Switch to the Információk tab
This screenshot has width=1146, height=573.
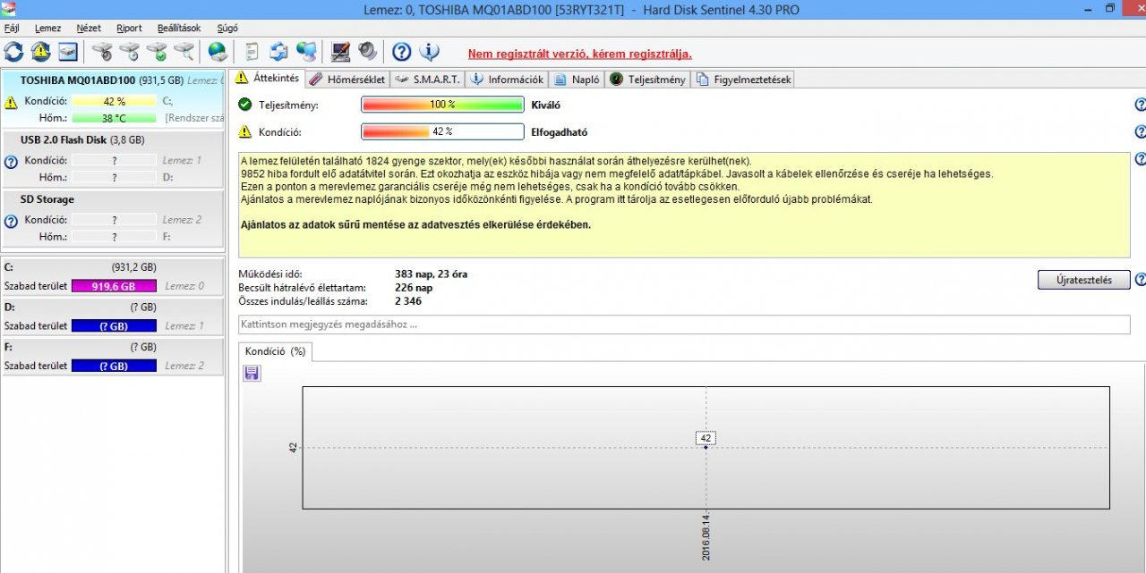click(507, 80)
